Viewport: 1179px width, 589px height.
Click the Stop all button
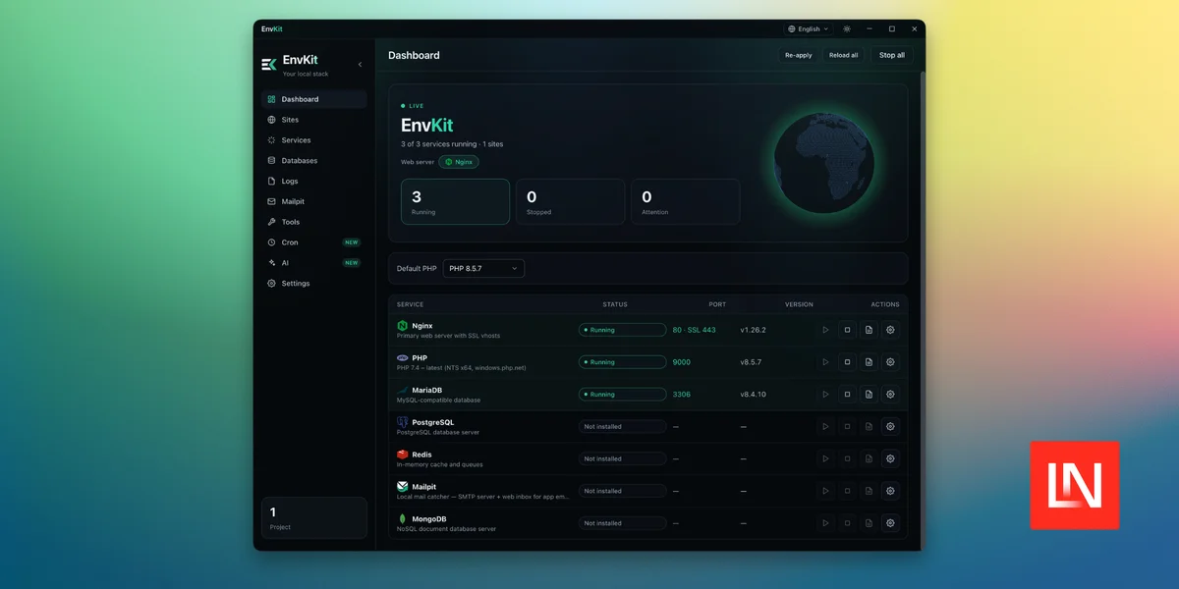coord(892,55)
